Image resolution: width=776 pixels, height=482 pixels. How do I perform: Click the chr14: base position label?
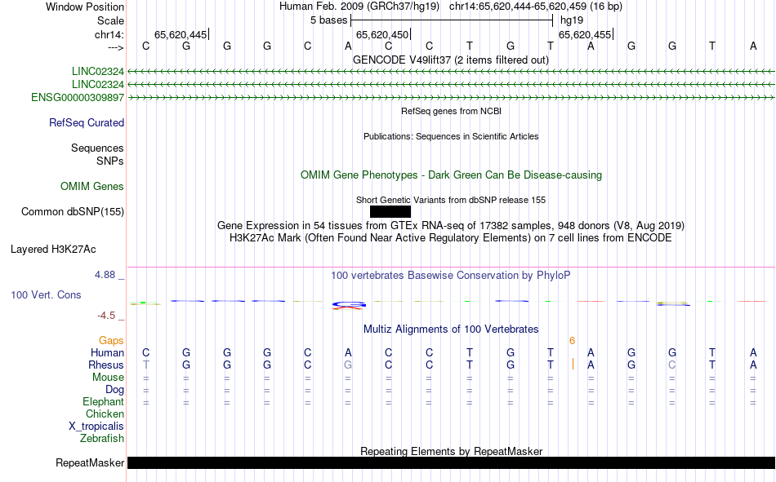(x=109, y=34)
